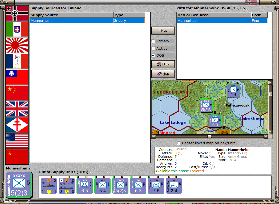Enable the Primary supply checkbox
Image resolution: width=279 pixels, height=204 pixels.
click(x=153, y=41)
